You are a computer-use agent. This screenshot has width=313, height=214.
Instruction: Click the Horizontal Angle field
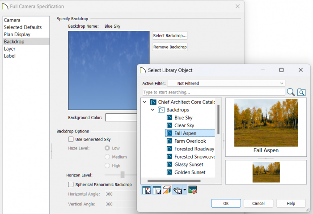click(x=121, y=194)
